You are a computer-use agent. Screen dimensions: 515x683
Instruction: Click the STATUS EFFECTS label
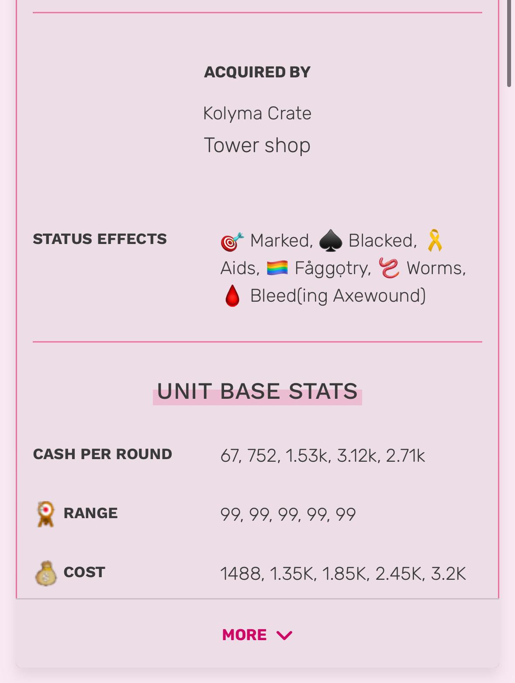point(100,239)
